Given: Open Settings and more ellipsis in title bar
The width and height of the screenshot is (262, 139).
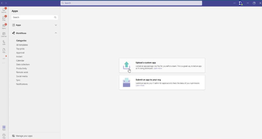Looking at the screenshot, I should coord(234,3).
